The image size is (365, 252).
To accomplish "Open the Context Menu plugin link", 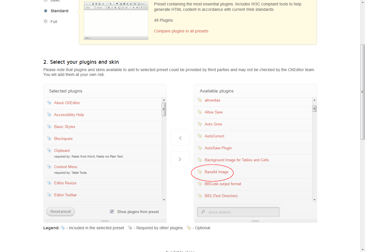I will click(x=66, y=167).
